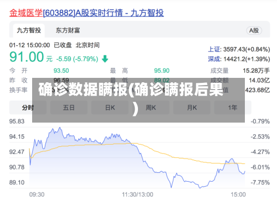Click the A股 badge button

click(x=254, y=30)
